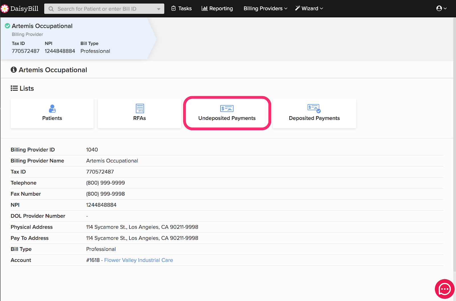
Task: Select the NPI value 1244848884 in details table
Action: (x=101, y=205)
